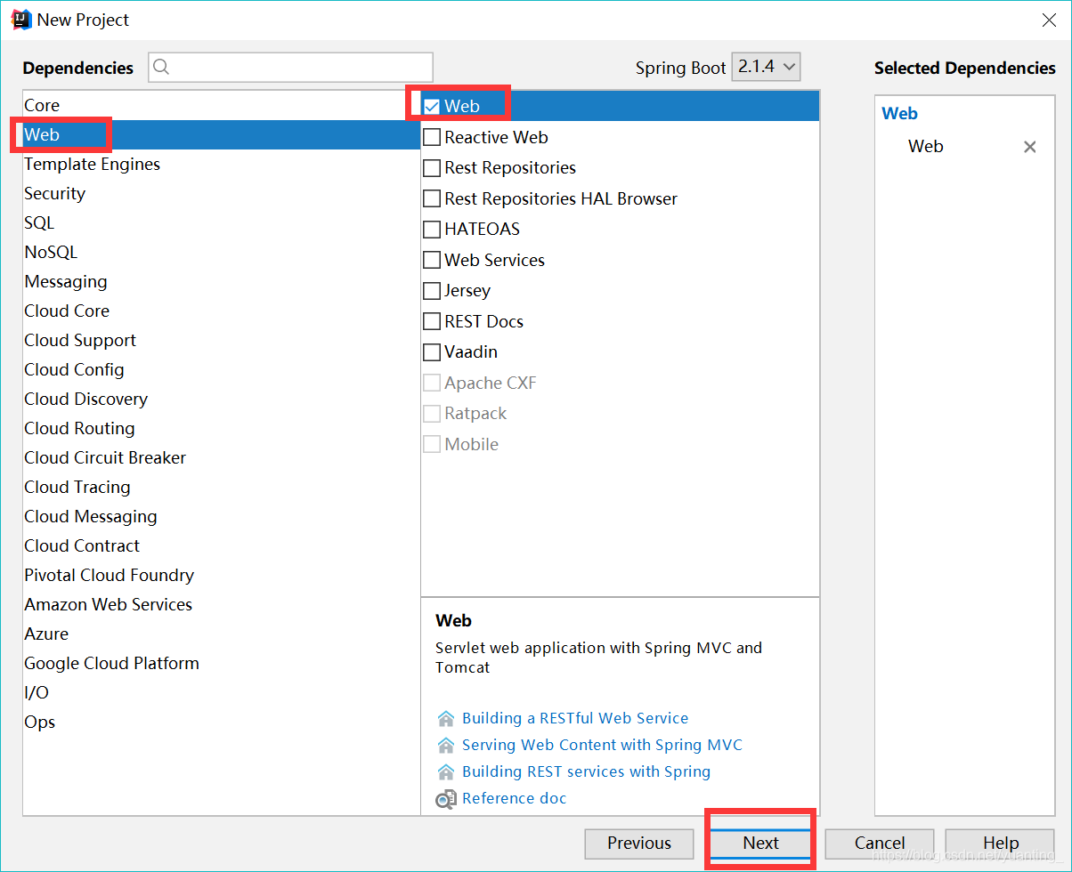1072x872 pixels.
Task: Select the Ops category
Action: (221, 722)
